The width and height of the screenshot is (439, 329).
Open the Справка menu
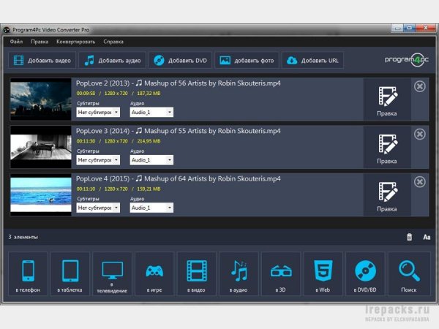(x=113, y=42)
